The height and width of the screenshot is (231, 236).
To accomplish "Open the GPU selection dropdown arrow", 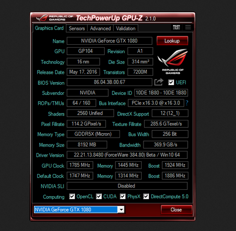I will (x=121, y=209).
